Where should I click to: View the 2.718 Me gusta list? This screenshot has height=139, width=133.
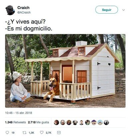39,122
